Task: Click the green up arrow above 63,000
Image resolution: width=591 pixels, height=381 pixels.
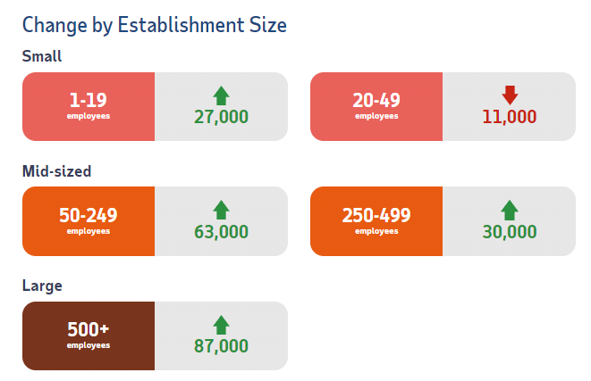Action: 221,210
